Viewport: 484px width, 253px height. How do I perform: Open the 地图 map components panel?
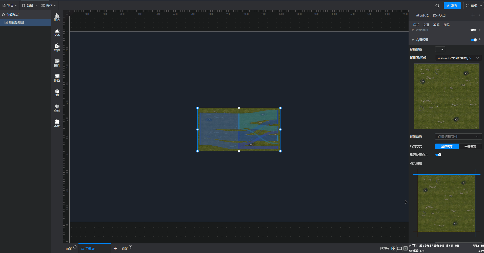tap(57, 78)
